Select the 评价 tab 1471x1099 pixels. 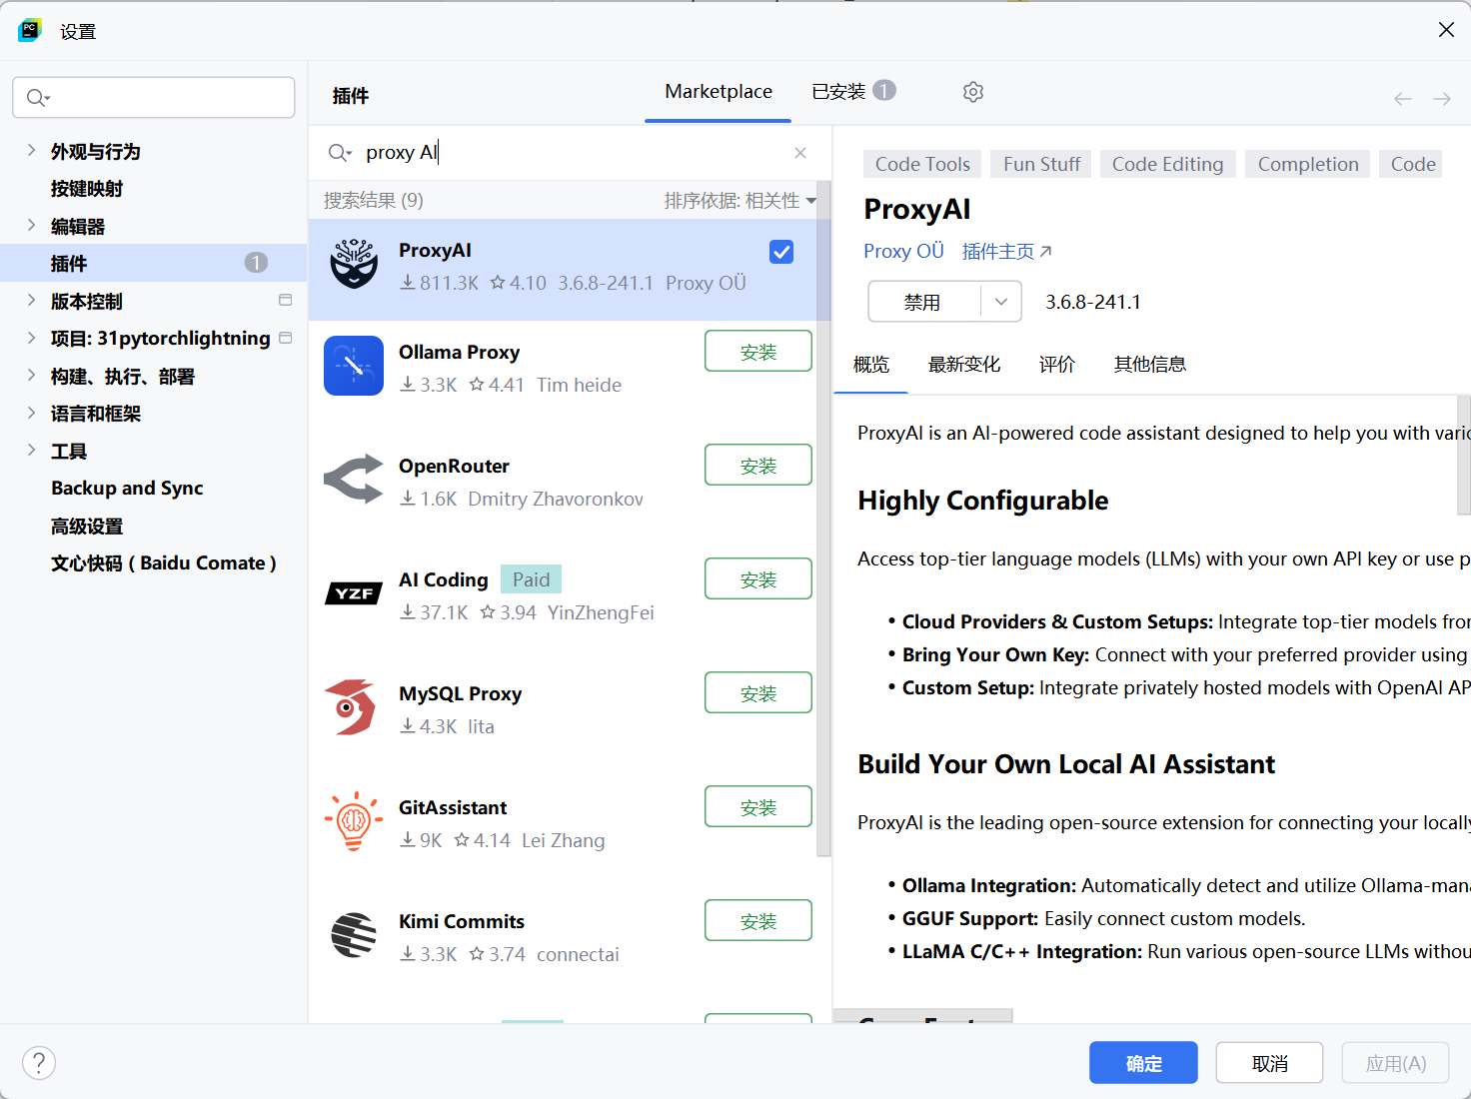pyautogui.click(x=1057, y=365)
